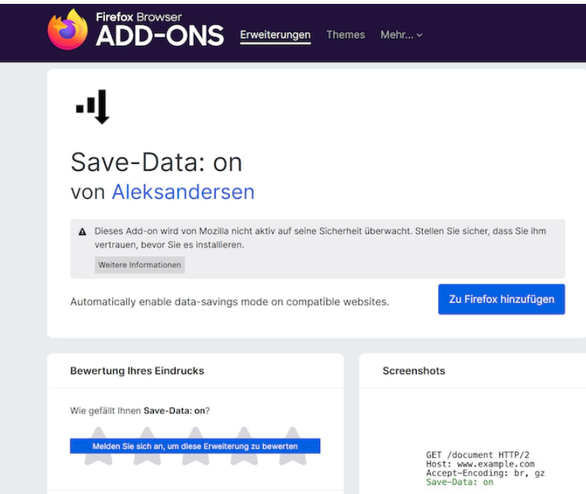
Task: Select the third rating star
Action: click(x=195, y=458)
